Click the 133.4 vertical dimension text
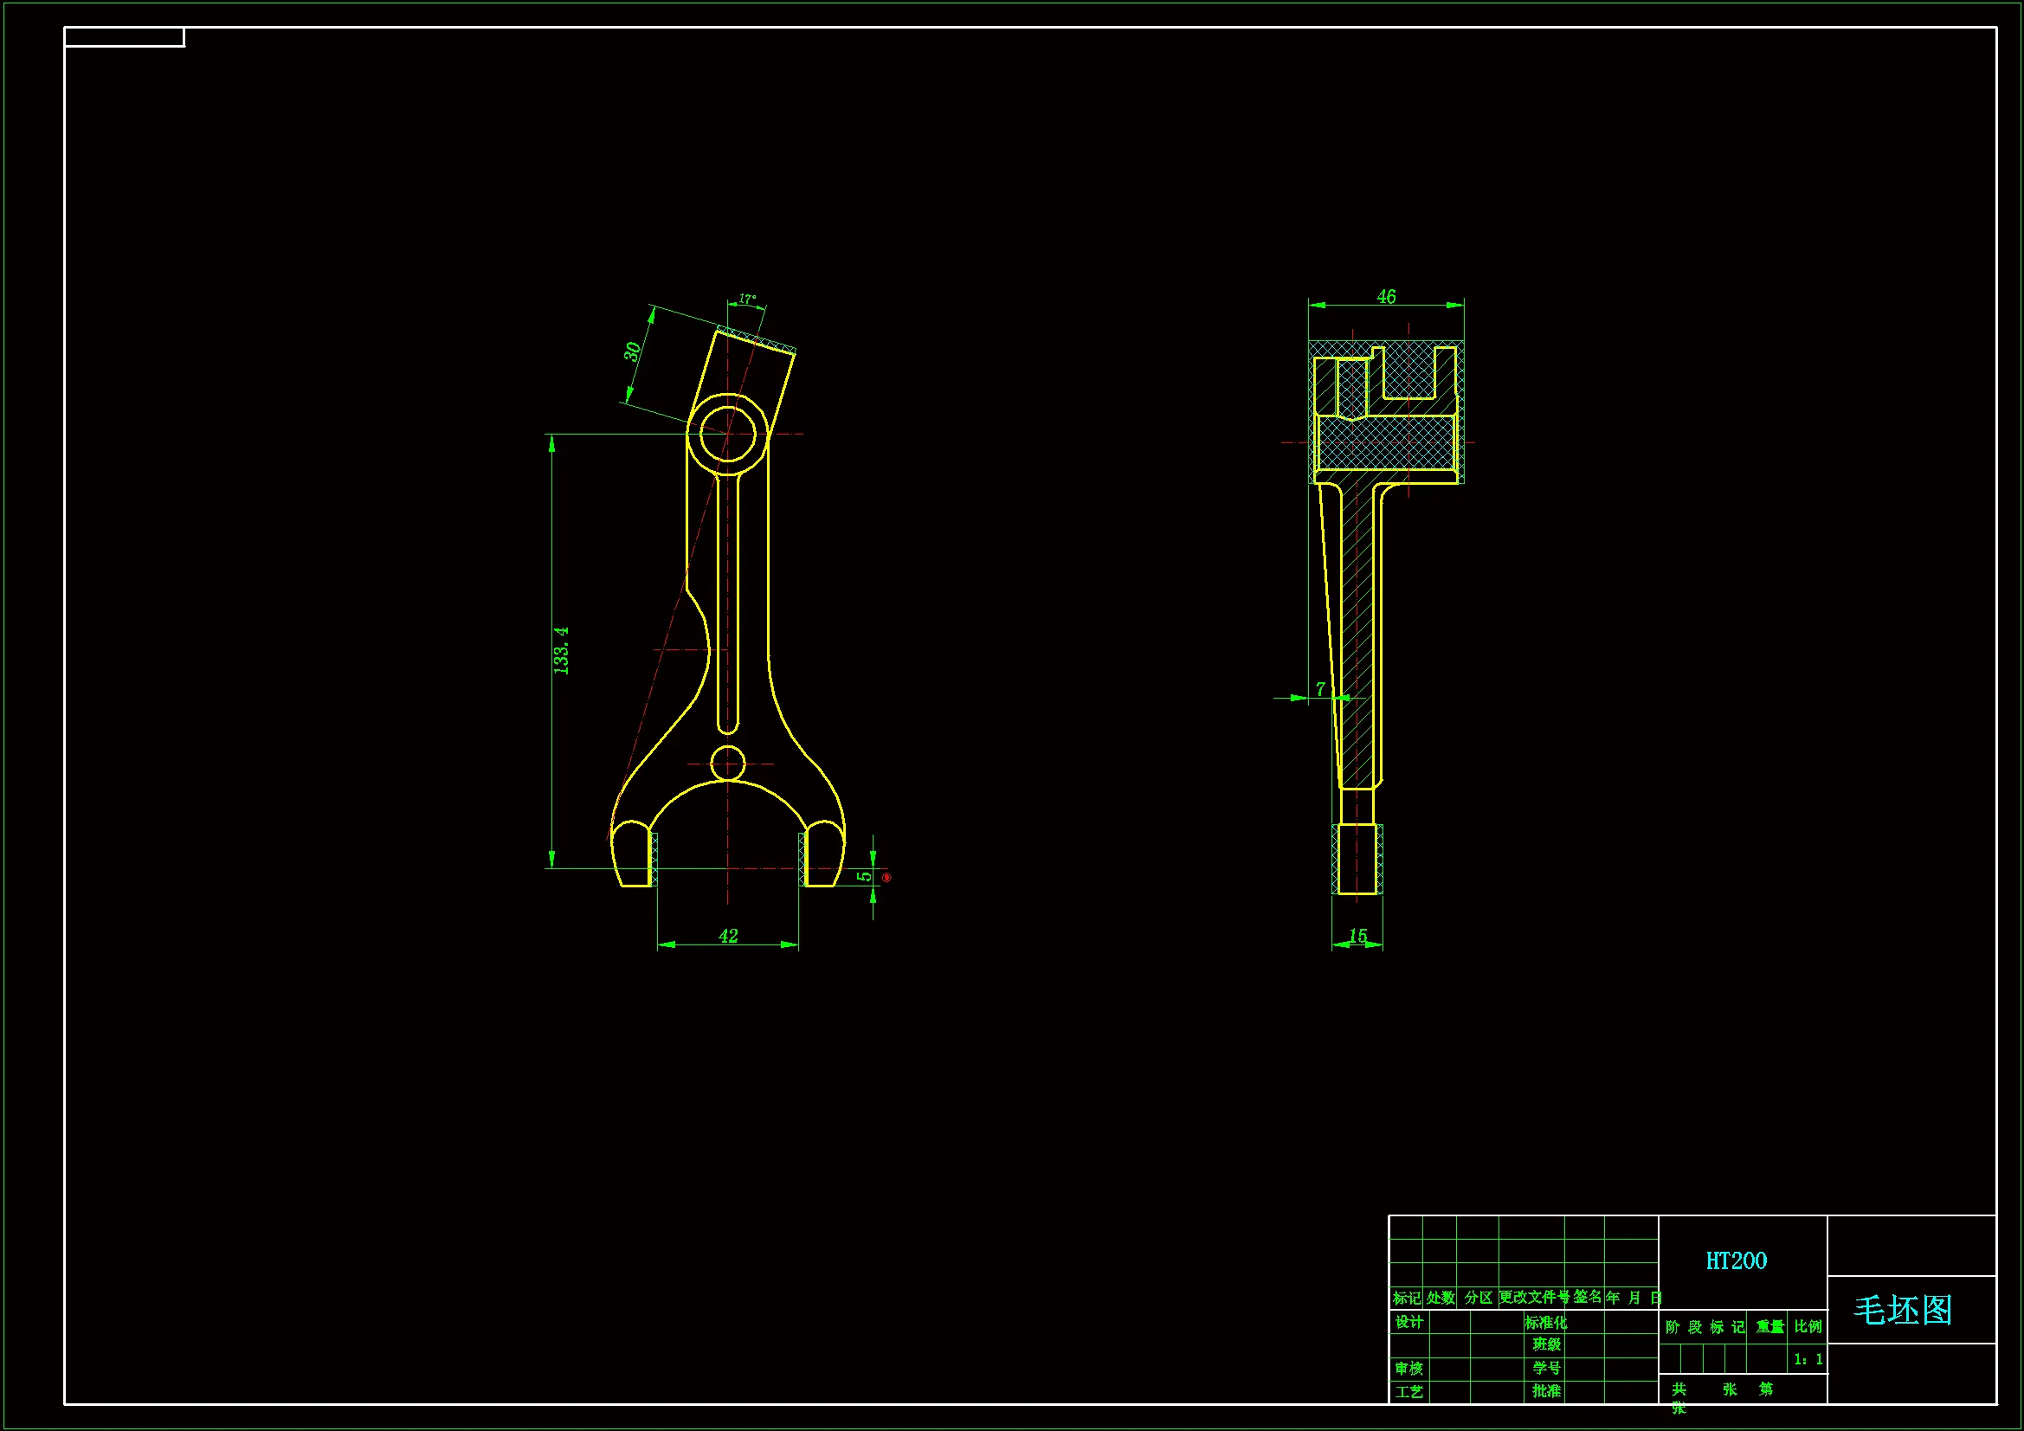Image resolution: width=2024 pixels, height=1431 pixels. [x=562, y=651]
